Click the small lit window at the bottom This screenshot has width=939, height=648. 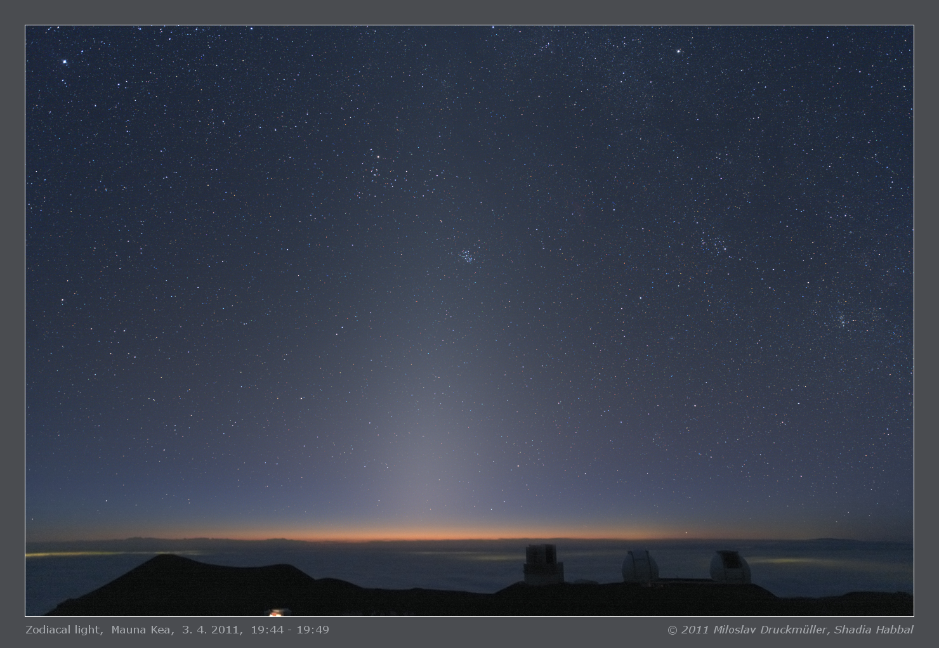pos(276,612)
